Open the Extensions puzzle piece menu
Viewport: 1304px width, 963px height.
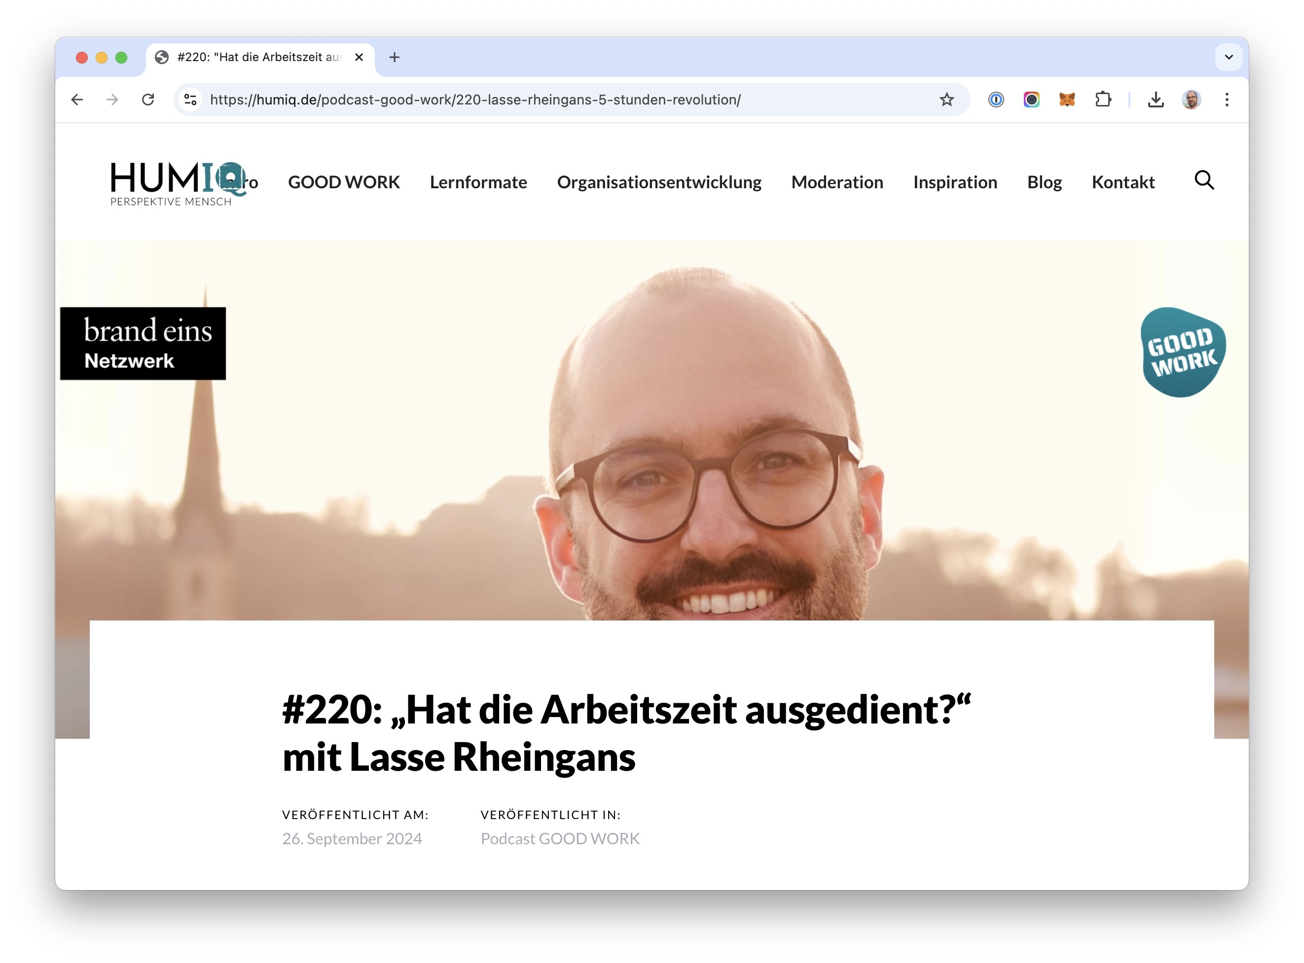(x=1102, y=100)
